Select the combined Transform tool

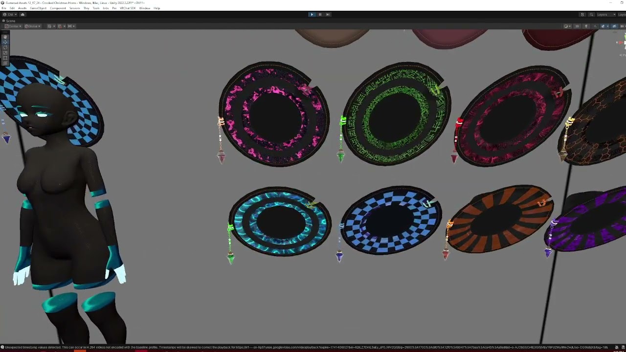5,63
